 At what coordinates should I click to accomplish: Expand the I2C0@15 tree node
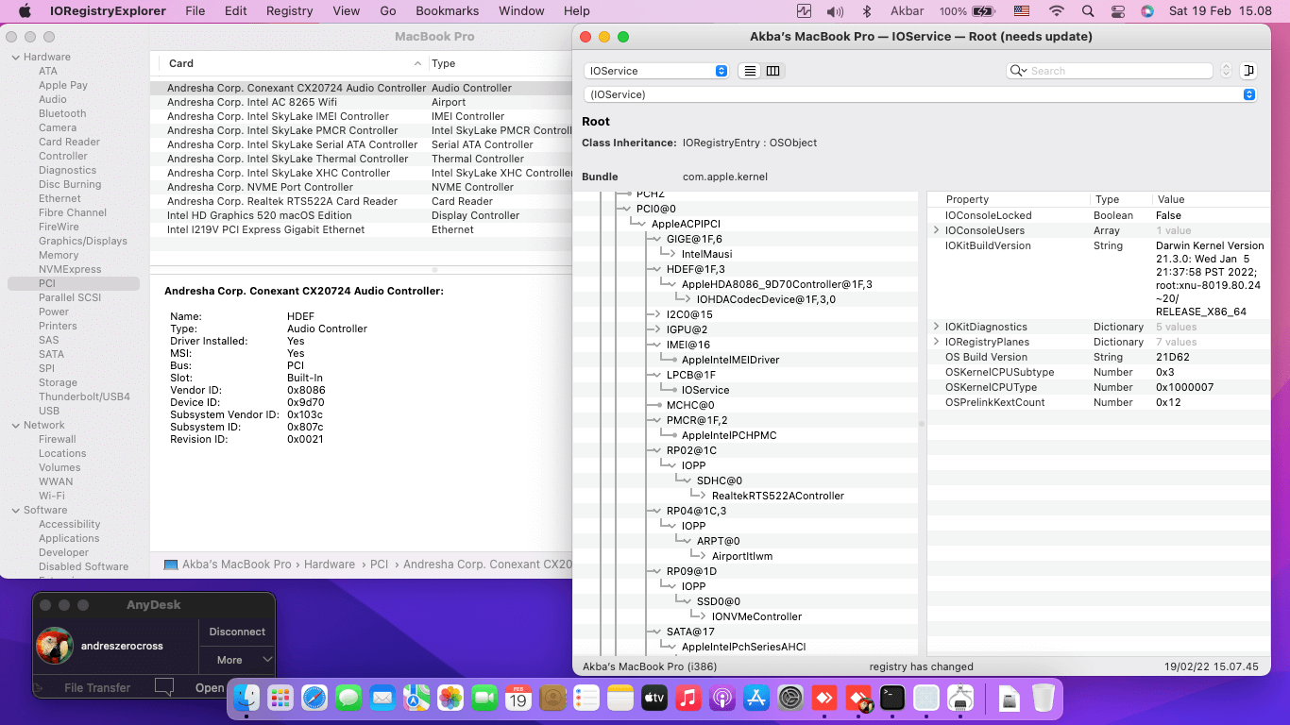click(656, 314)
